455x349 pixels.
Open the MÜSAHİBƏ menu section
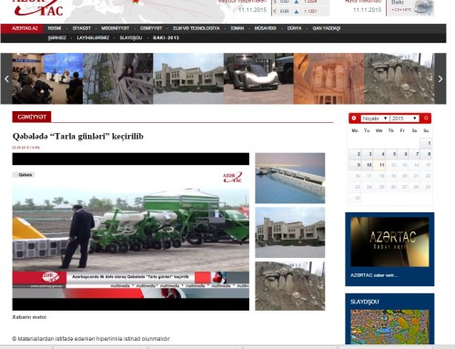[x=265, y=28]
